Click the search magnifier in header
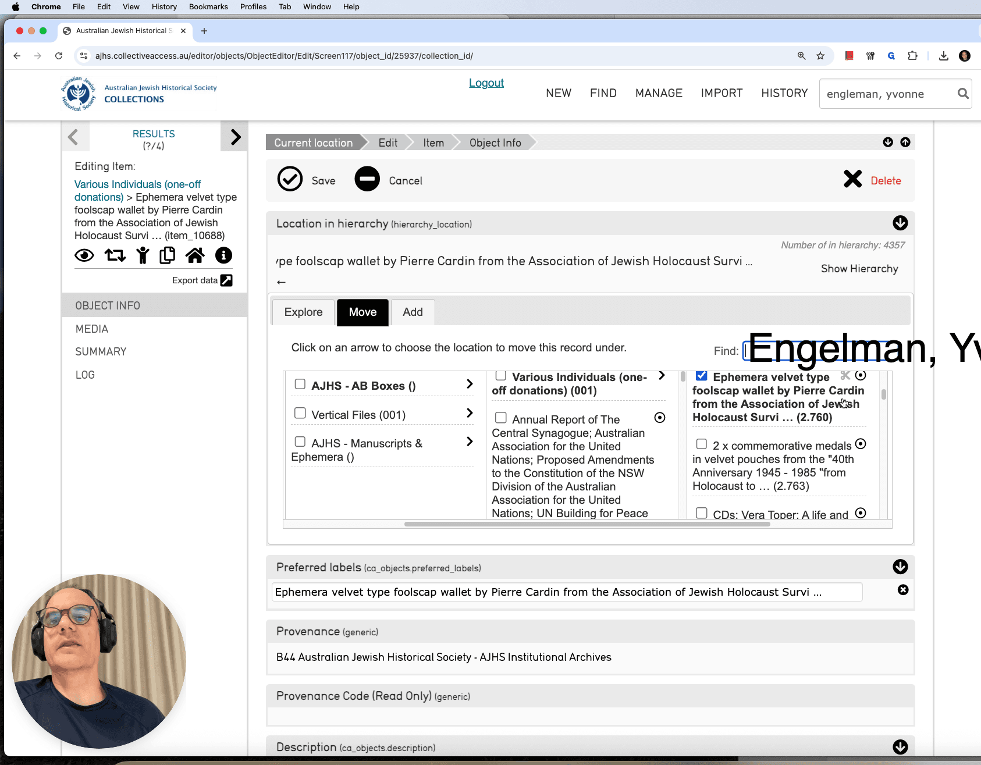The width and height of the screenshot is (981, 765). tap(963, 94)
